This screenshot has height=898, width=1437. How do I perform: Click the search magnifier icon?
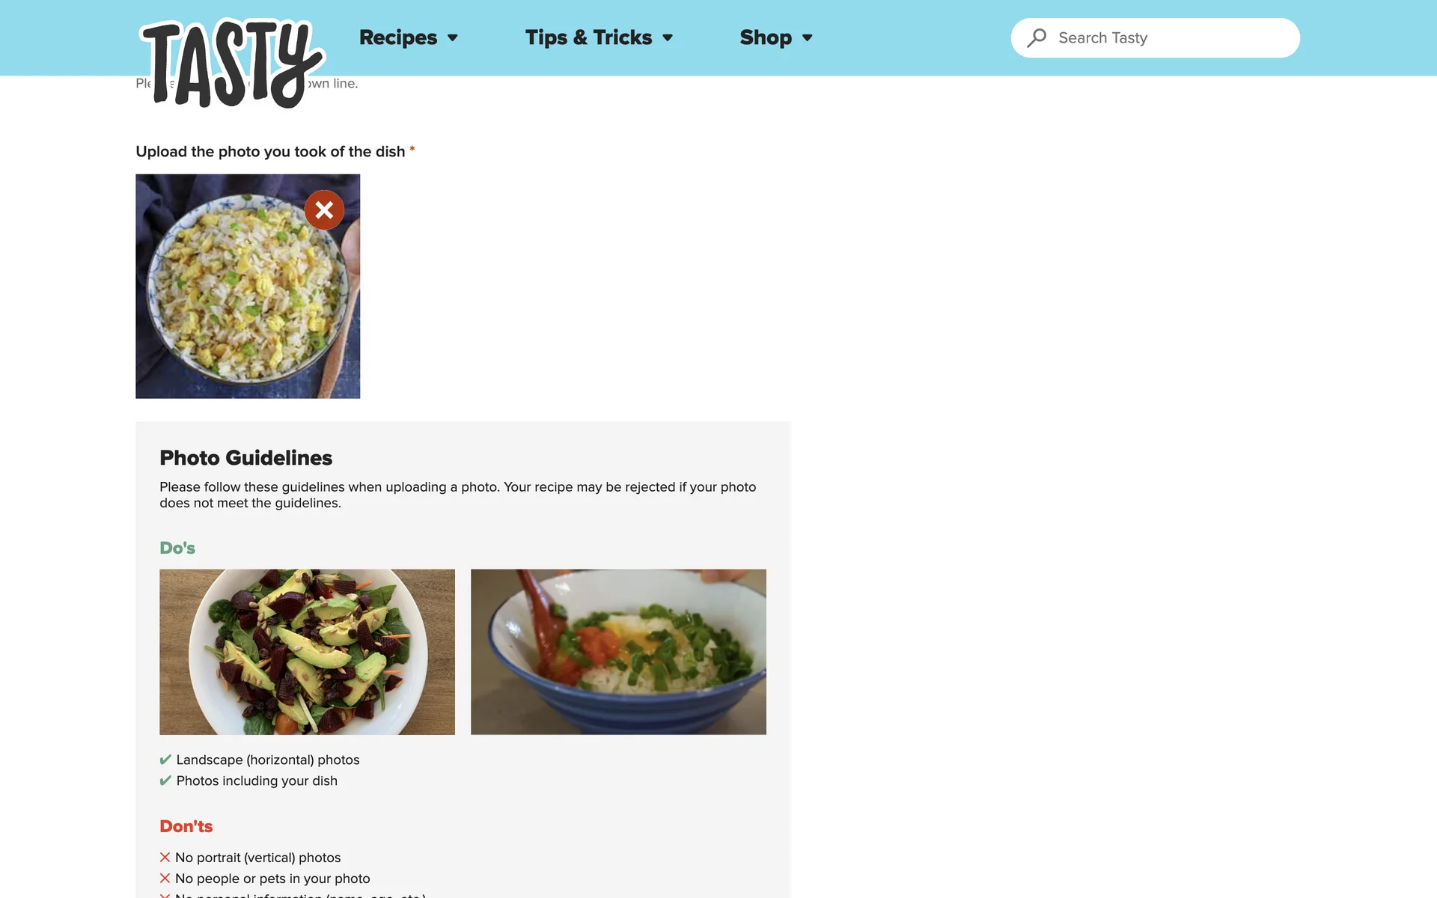tap(1037, 37)
